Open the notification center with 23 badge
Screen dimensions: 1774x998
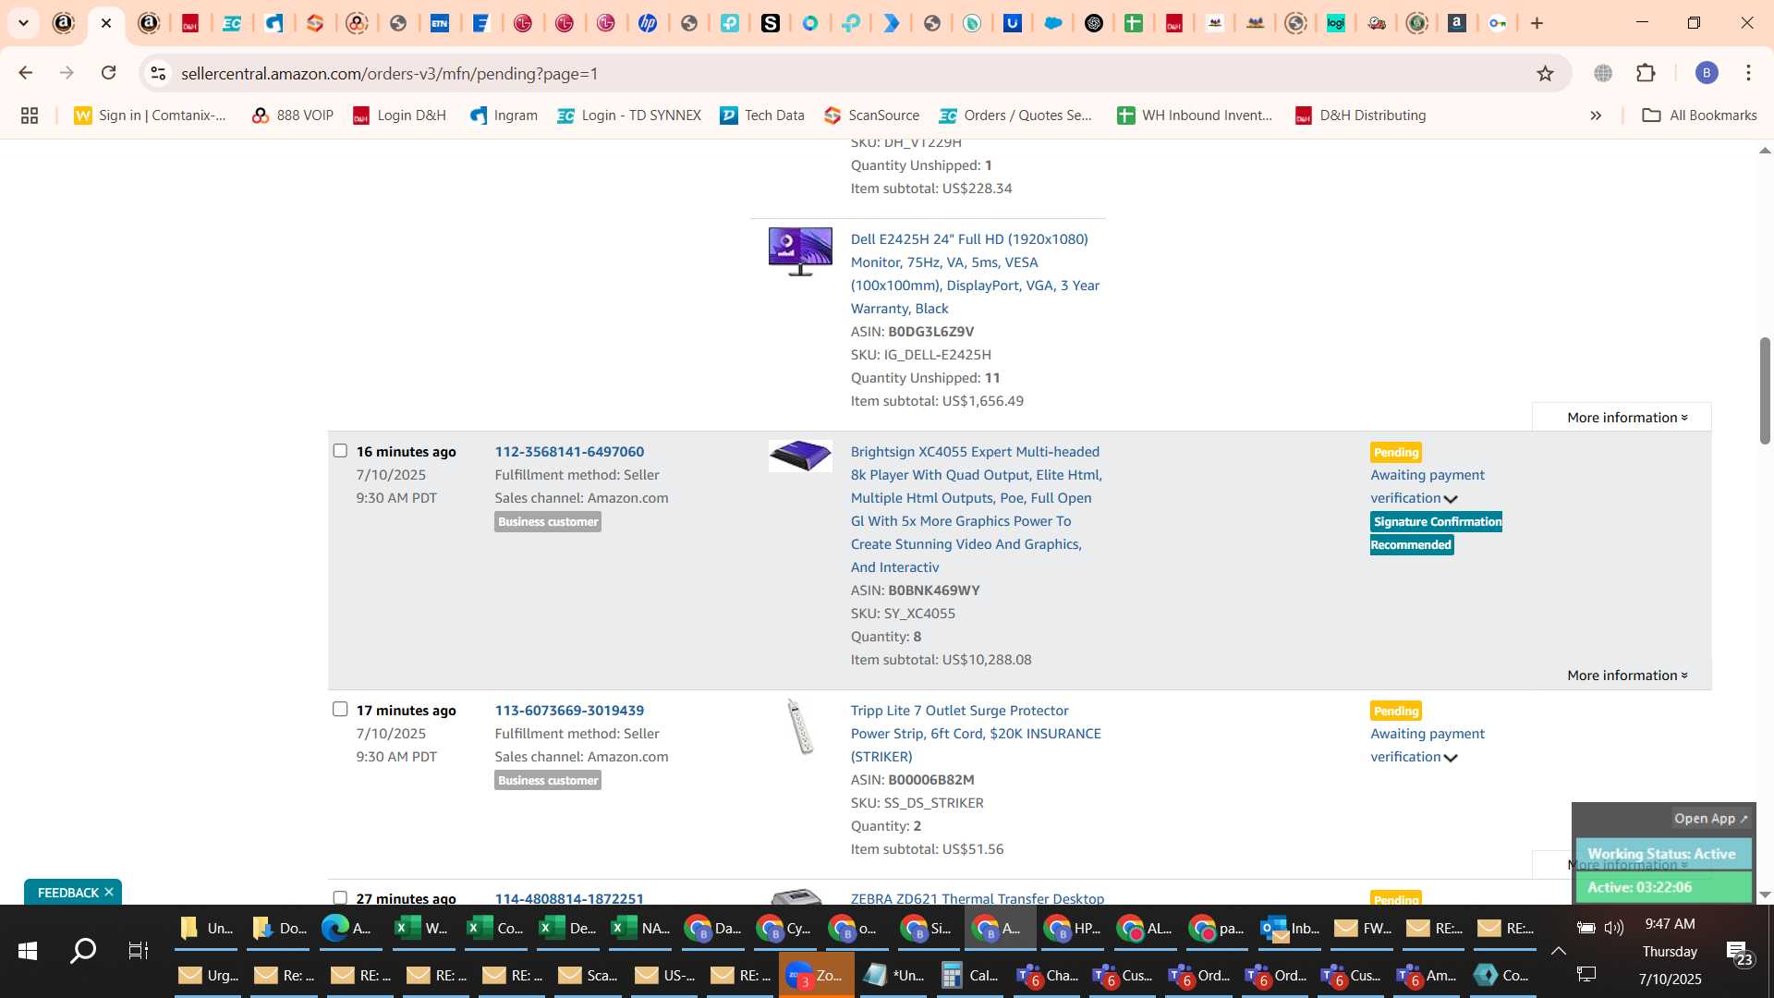point(1739,953)
